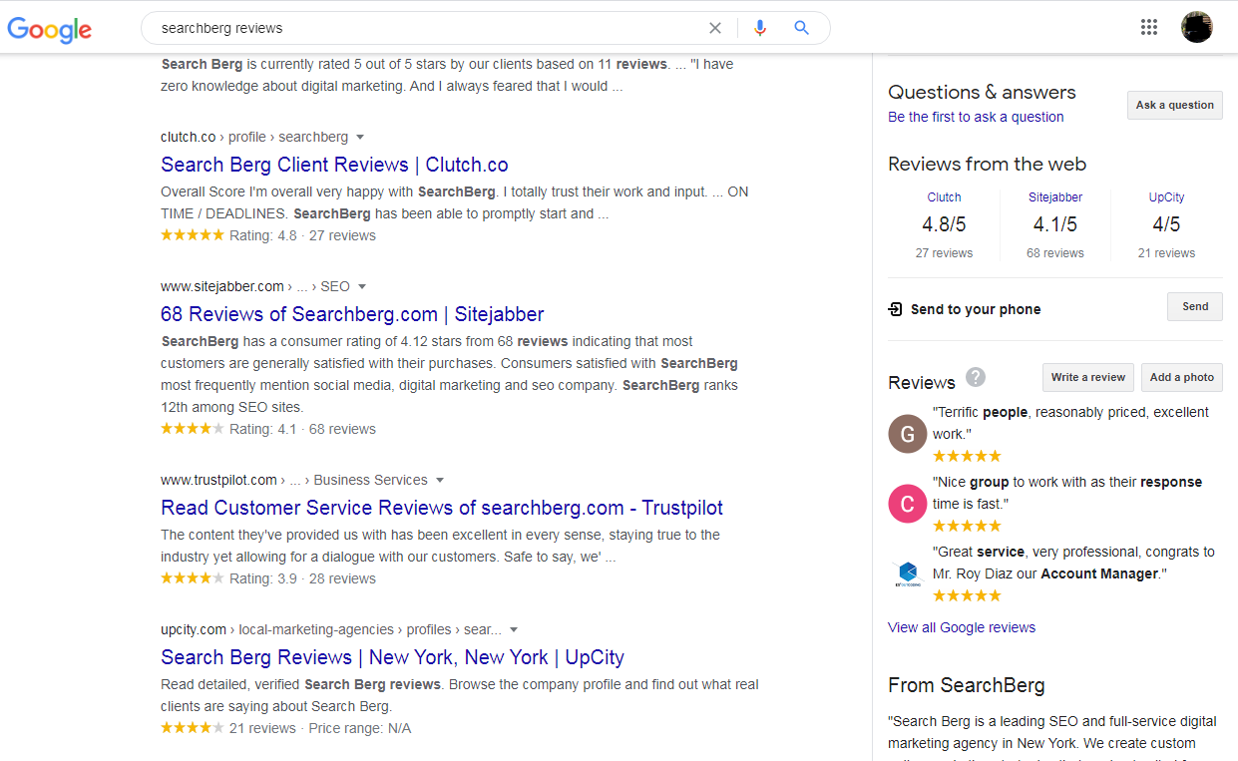Clear the search box with X icon
Screen dimensions: 1238x761
coord(715,28)
